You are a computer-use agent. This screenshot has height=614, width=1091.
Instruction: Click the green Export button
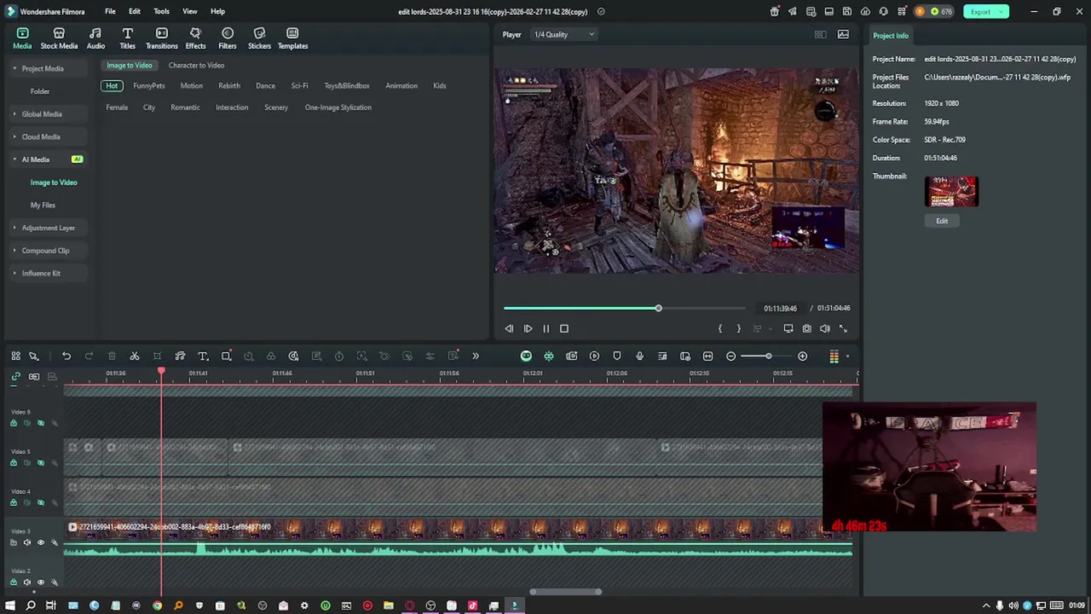coord(986,11)
